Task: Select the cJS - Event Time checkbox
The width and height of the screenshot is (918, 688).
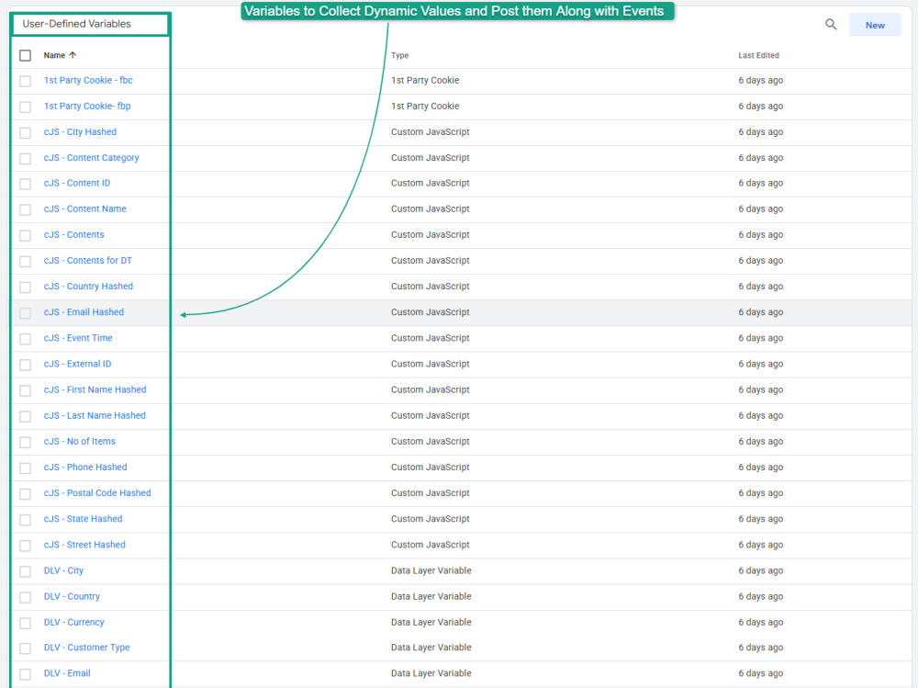Action: (25, 339)
